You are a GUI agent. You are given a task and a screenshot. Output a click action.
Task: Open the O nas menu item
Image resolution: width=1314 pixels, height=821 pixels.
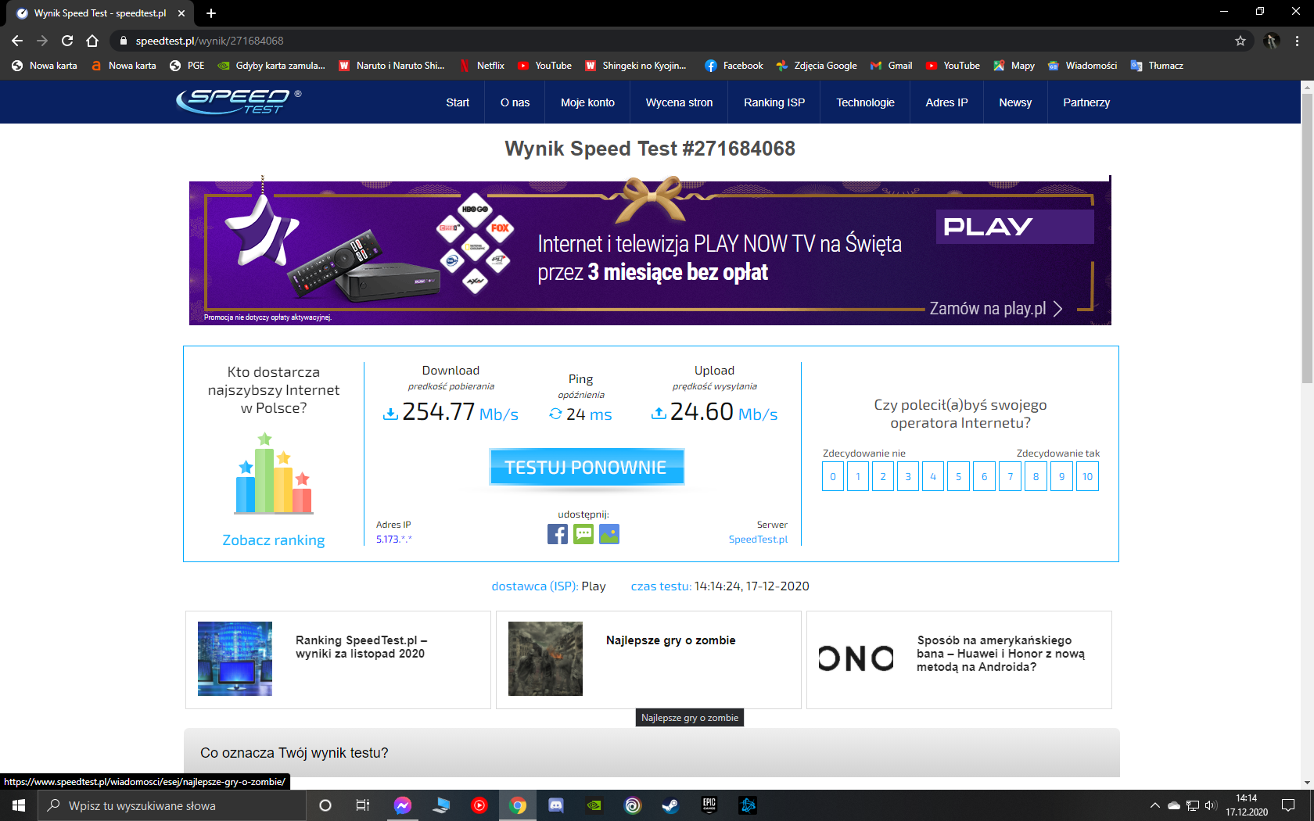point(515,102)
